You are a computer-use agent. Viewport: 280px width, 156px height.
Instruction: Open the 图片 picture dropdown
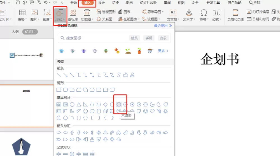tap(35, 15)
